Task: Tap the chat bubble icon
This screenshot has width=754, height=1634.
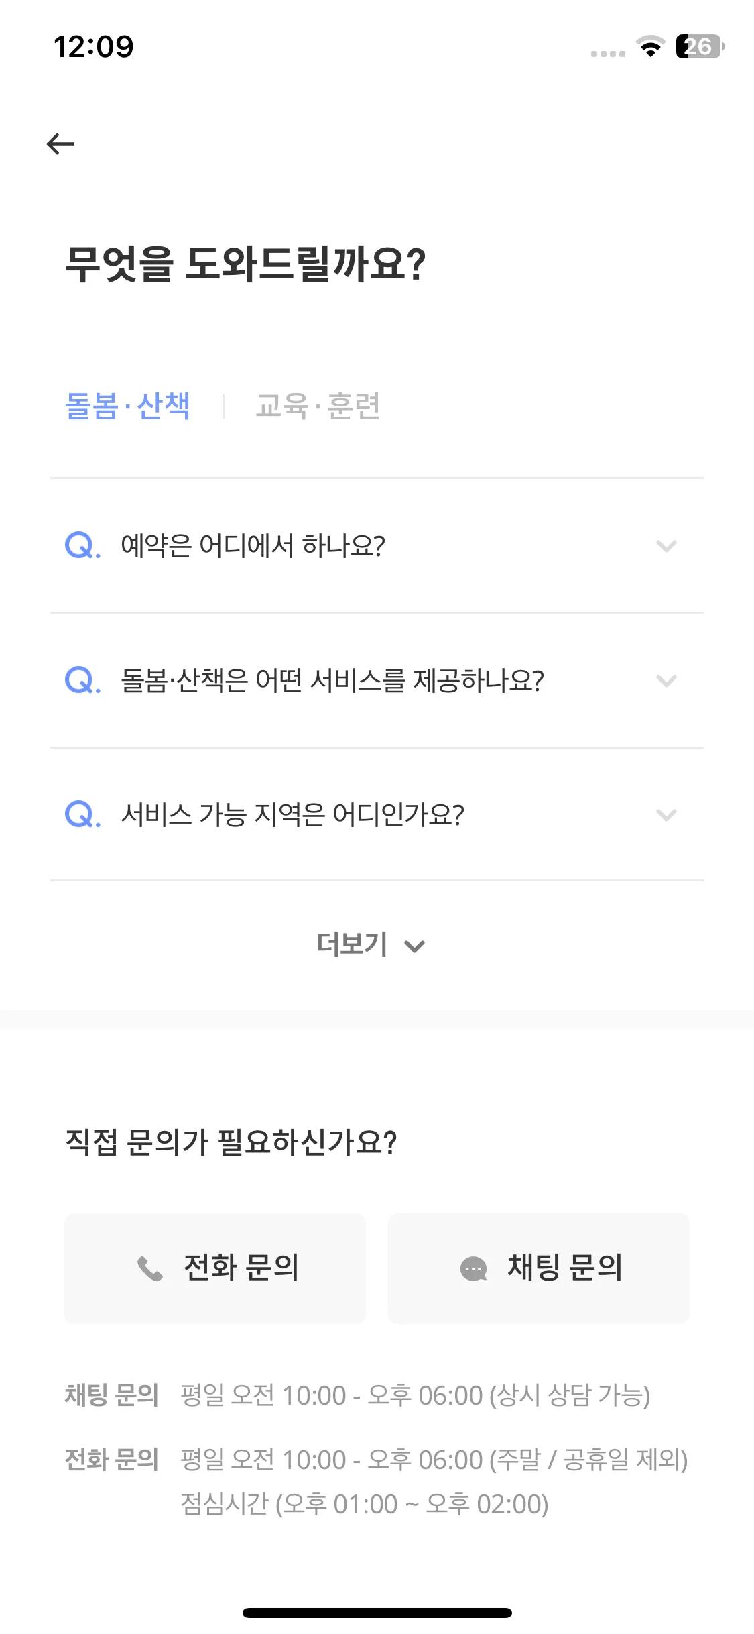Action: click(x=474, y=1268)
